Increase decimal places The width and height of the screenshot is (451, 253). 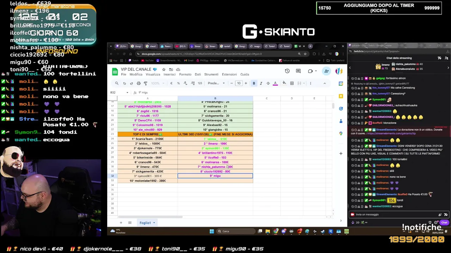193,83
